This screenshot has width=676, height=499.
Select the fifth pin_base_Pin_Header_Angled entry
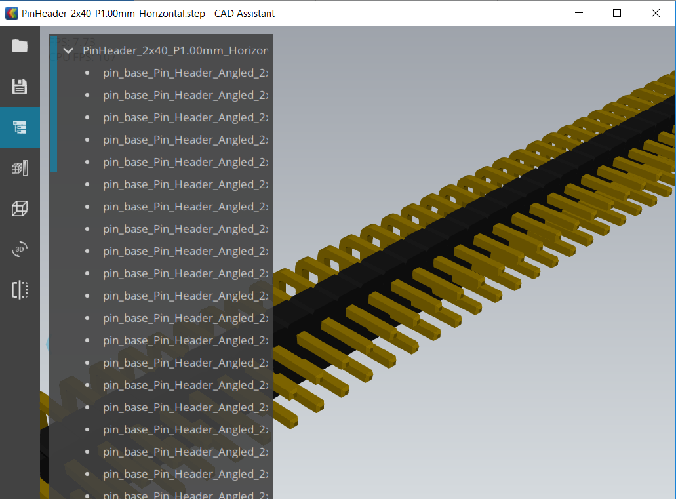coord(185,162)
